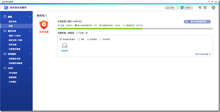The width and height of the screenshot is (220, 112).
Task: Click the green space allocation progress bar
Action: click(x=100, y=28)
